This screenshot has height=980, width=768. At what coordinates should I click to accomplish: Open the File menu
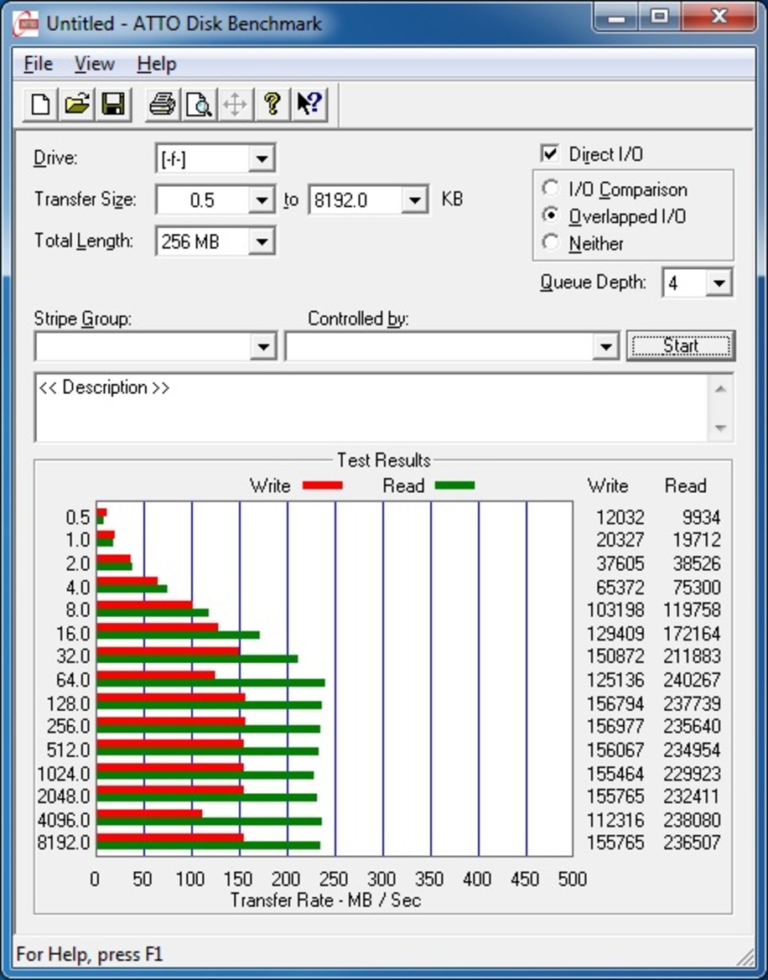click(x=38, y=64)
